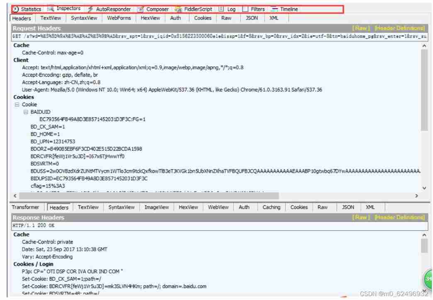Click Raw link in Response Headers bar
The width and height of the screenshot is (433, 300).
pos(361,217)
